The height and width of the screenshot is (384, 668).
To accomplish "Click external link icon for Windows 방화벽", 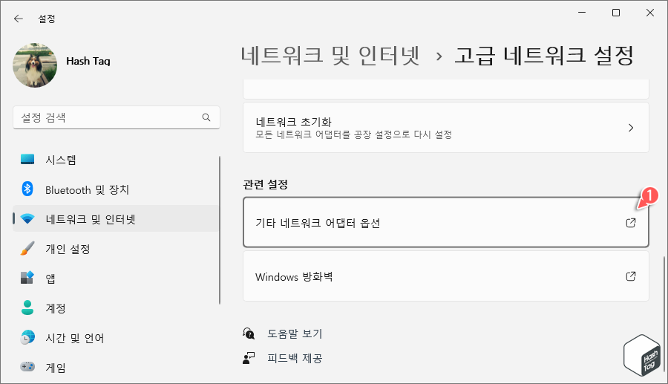I will (631, 276).
